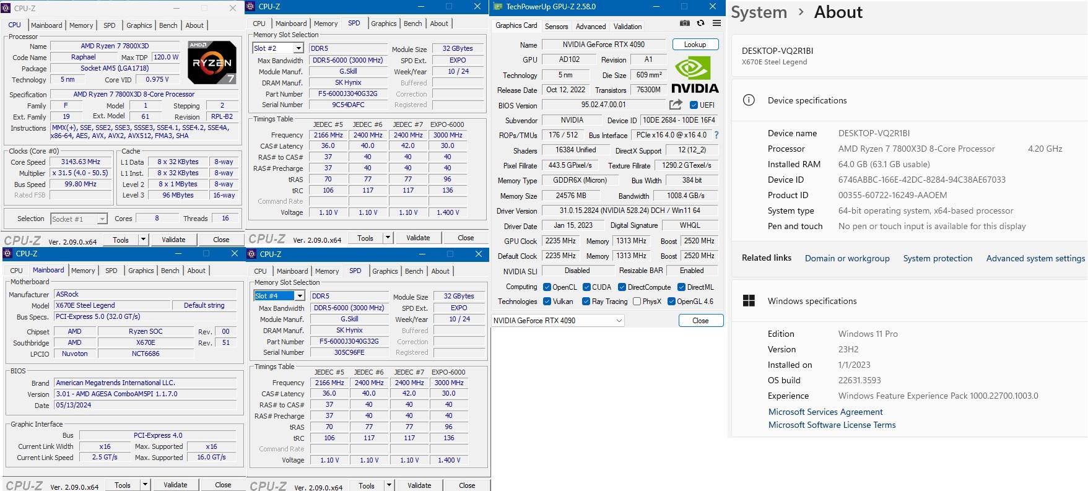Viewport: 1088px width, 491px height.
Task: Click the Windows specifications logo icon
Action: tap(749, 301)
